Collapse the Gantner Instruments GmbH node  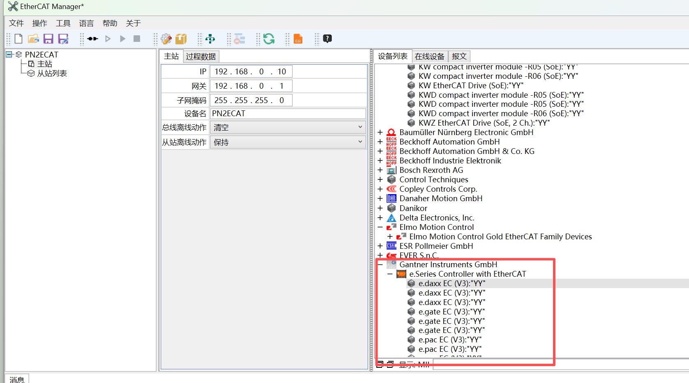point(380,264)
